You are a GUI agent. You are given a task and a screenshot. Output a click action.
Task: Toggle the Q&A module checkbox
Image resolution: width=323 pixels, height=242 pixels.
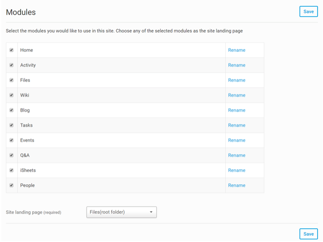pyautogui.click(x=11, y=155)
